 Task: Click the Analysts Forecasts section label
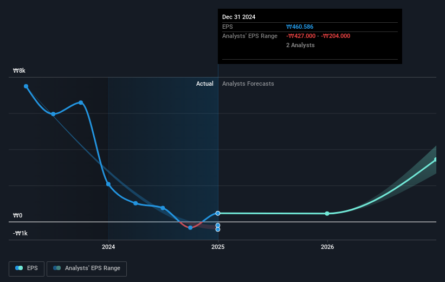tap(248, 84)
